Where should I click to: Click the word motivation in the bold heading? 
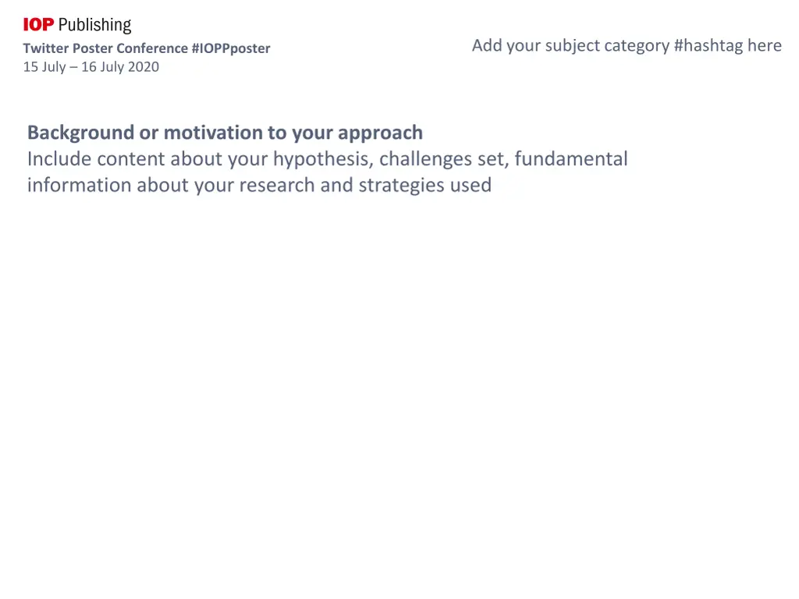point(212,133)
